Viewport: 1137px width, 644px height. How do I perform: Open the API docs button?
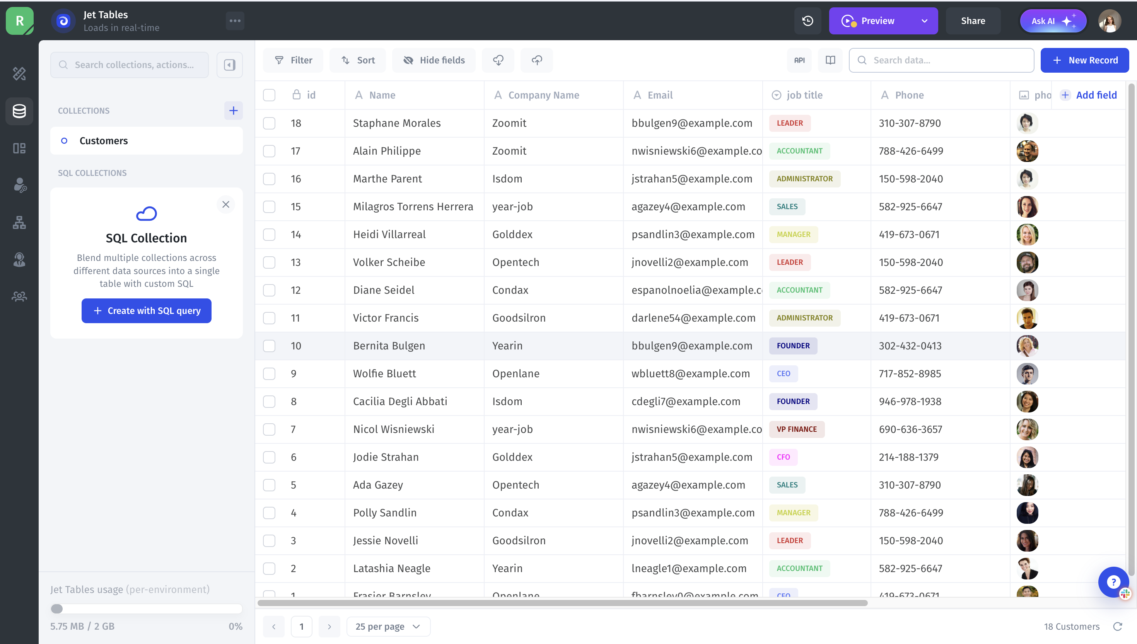(799, 60)
